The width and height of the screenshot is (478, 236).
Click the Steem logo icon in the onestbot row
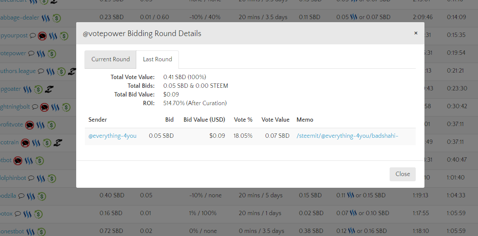pos(30,232)
